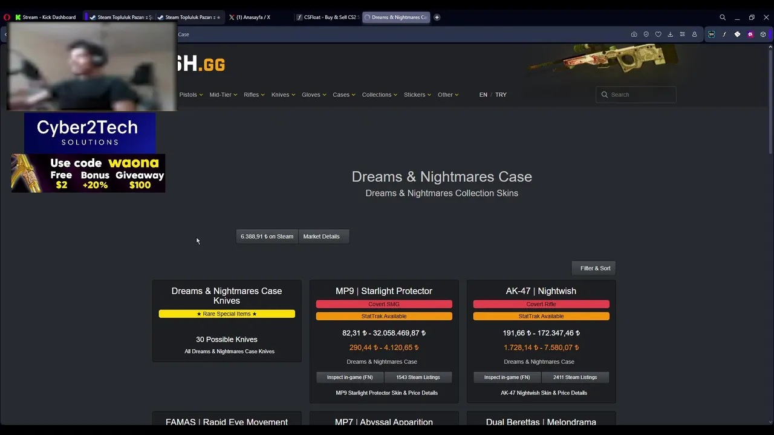Screen dimensions: 774x435
Task: Click StatTrak Available under AK-47 Nightwish
Action: point(541,317)
